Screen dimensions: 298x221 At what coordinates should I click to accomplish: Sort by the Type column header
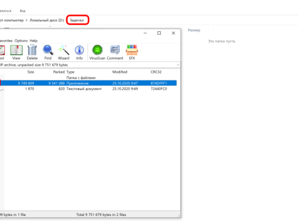coord(71,72)
